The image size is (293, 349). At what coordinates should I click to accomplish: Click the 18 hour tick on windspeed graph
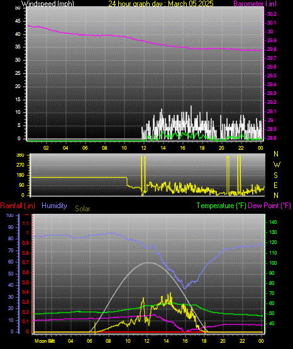pyautogui.click(x=202, y=148)
